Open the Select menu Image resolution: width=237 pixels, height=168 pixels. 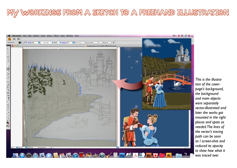(x=49, y=36)
